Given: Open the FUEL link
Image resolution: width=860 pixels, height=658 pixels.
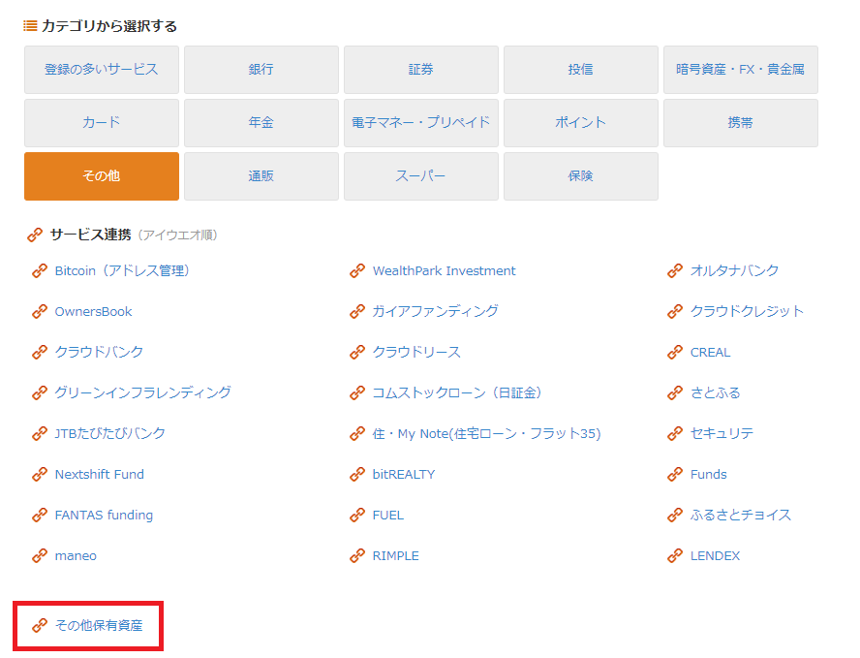Looking at the screenshot, I should coord(387,515).
